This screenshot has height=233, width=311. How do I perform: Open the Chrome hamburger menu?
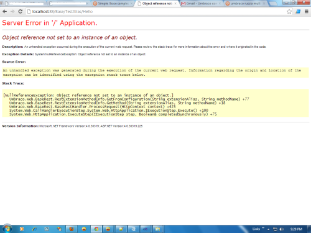(x=307, y=12)
